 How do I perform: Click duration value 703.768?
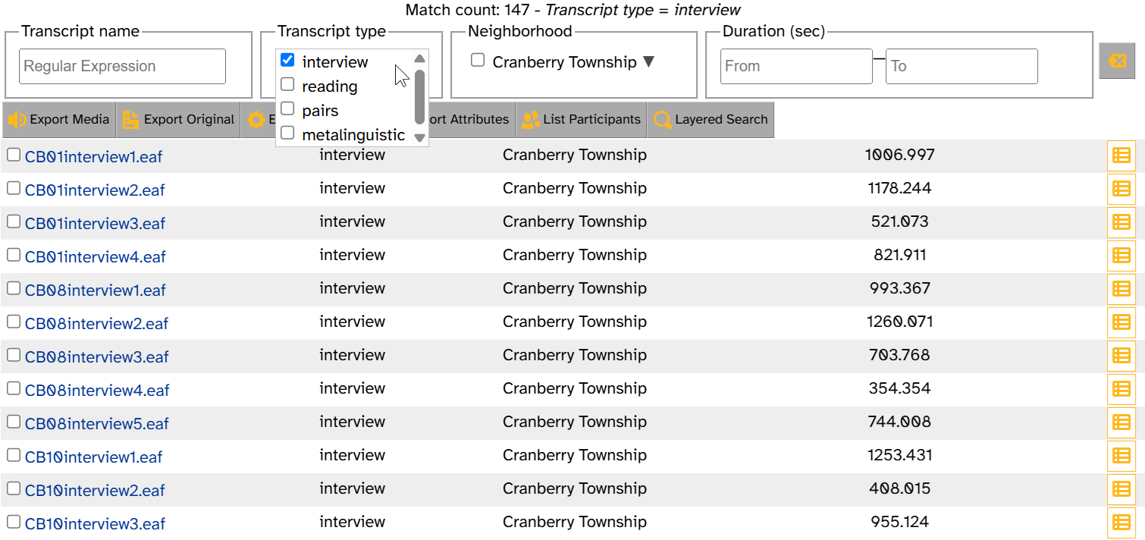point(900,355)
